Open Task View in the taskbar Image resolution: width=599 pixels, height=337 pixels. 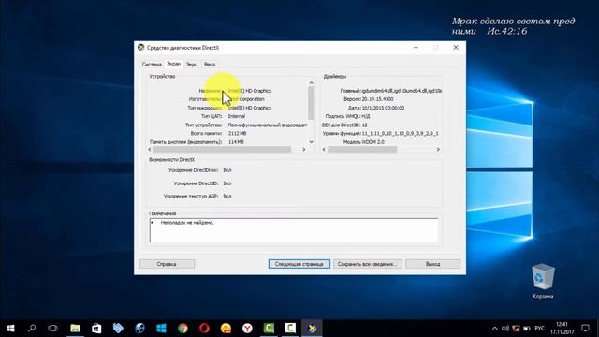click(53, 328)
